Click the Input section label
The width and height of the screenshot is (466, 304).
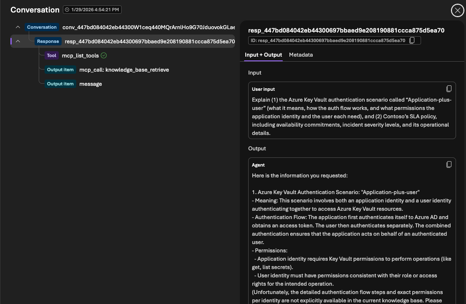coord(255,73)
